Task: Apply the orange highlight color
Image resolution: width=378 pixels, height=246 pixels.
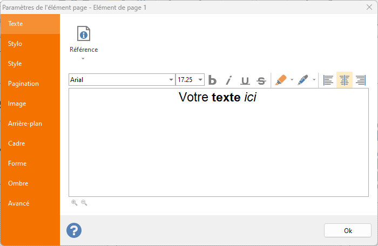Action: point(281,80)
